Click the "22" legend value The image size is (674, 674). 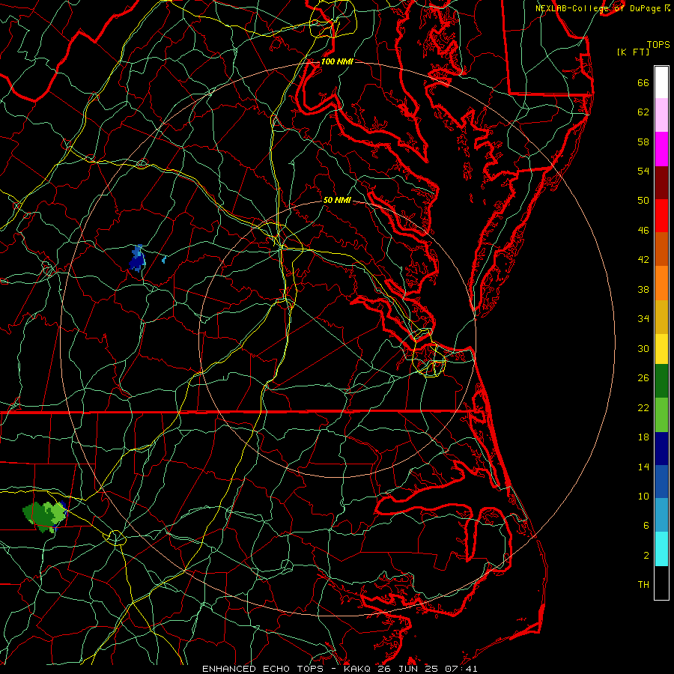pyautogui.click(x=643, y=407)
